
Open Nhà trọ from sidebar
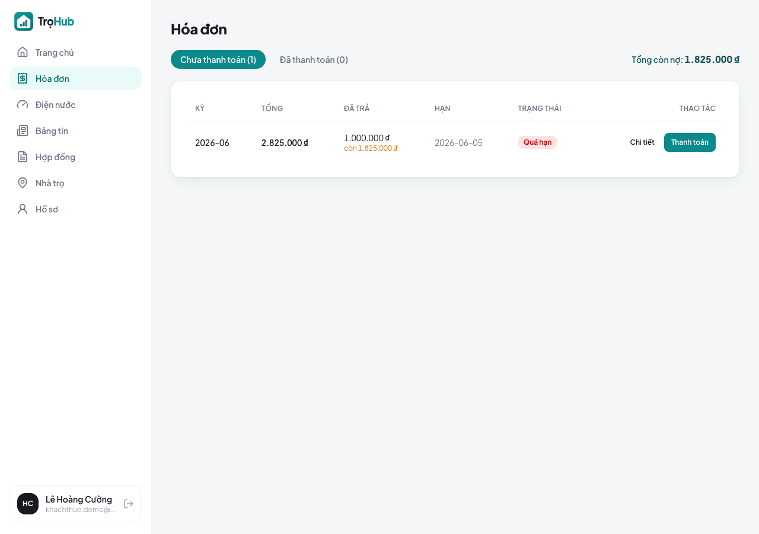[75, 183]
